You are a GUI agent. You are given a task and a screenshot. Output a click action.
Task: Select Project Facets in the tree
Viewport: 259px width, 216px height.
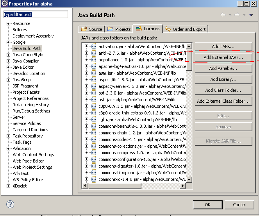(26, 92)
